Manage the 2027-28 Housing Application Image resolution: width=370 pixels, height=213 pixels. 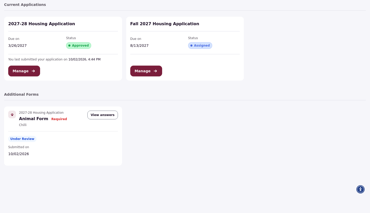click(x=24, y=71)
